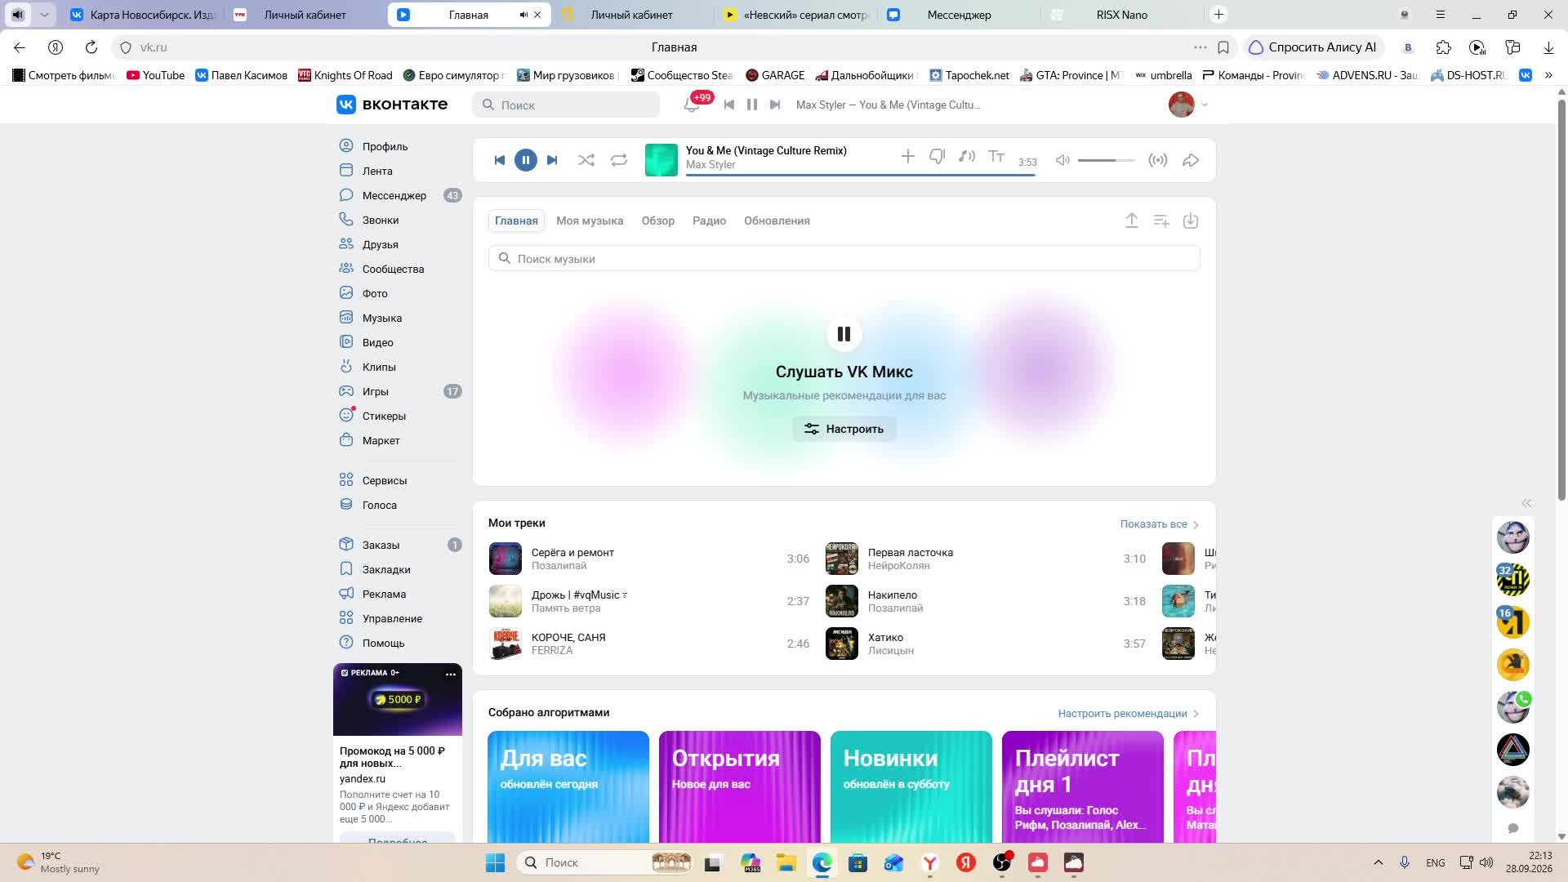Image resolution: width=1568 pixels, height=882 pixels.
Task: Toggle repeat mode for the track
Action: [x=619, y=160]
